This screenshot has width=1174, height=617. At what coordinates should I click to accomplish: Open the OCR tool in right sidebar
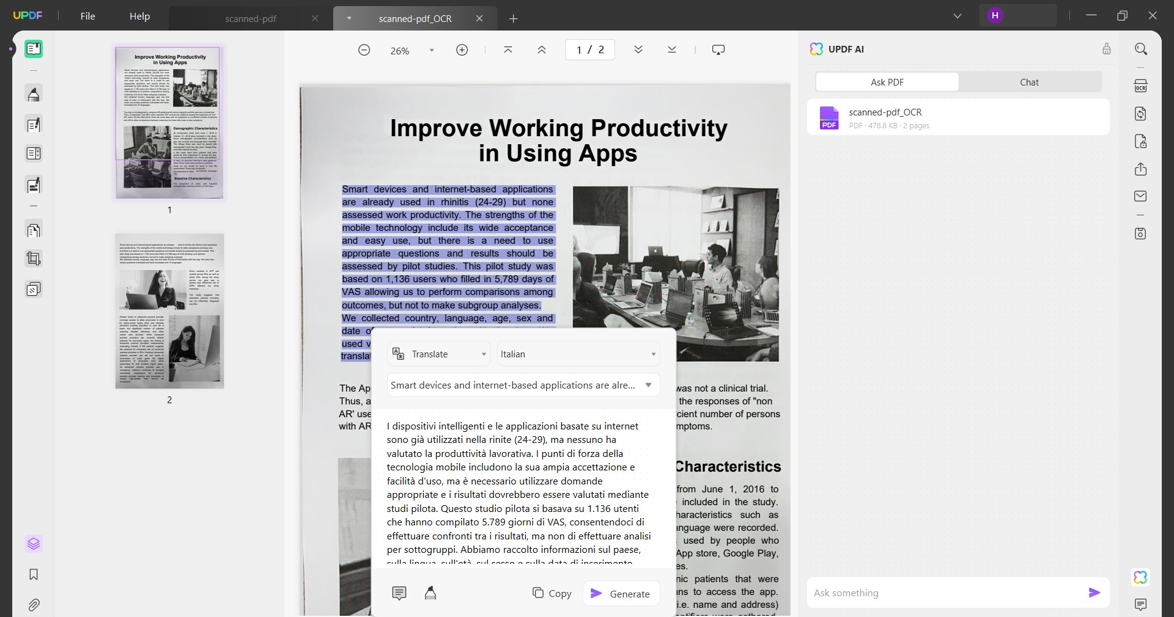pyautogui.click(x=1140, y=86)
